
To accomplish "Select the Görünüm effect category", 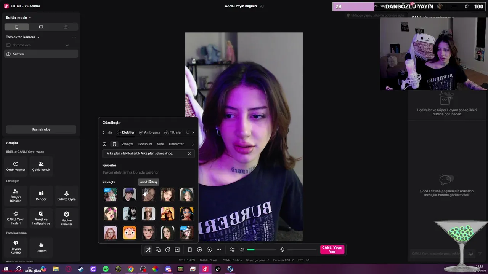I will 145,144.
